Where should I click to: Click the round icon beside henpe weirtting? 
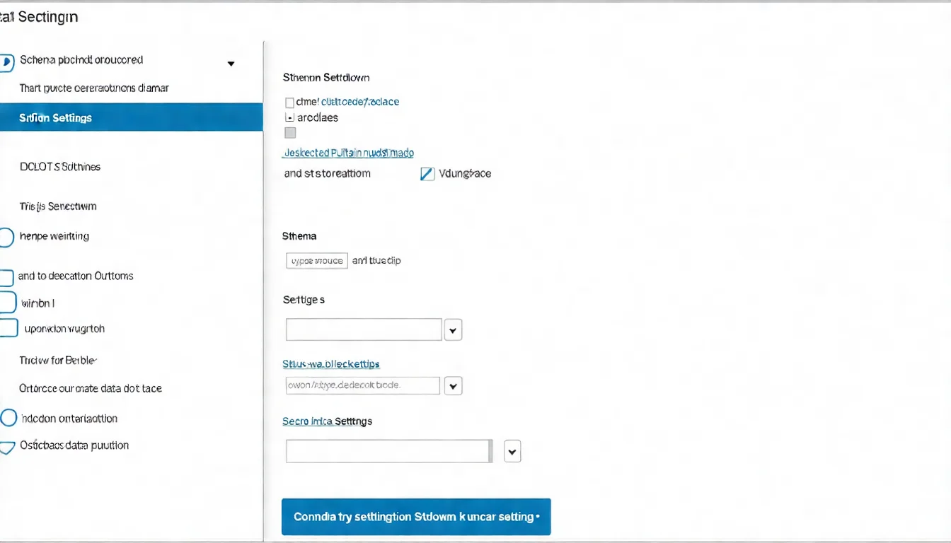[6, 237]
